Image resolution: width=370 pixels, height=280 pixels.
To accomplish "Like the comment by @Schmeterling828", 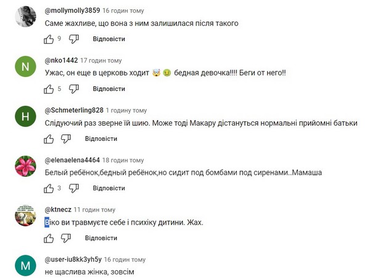I will [x=49, y=138].
